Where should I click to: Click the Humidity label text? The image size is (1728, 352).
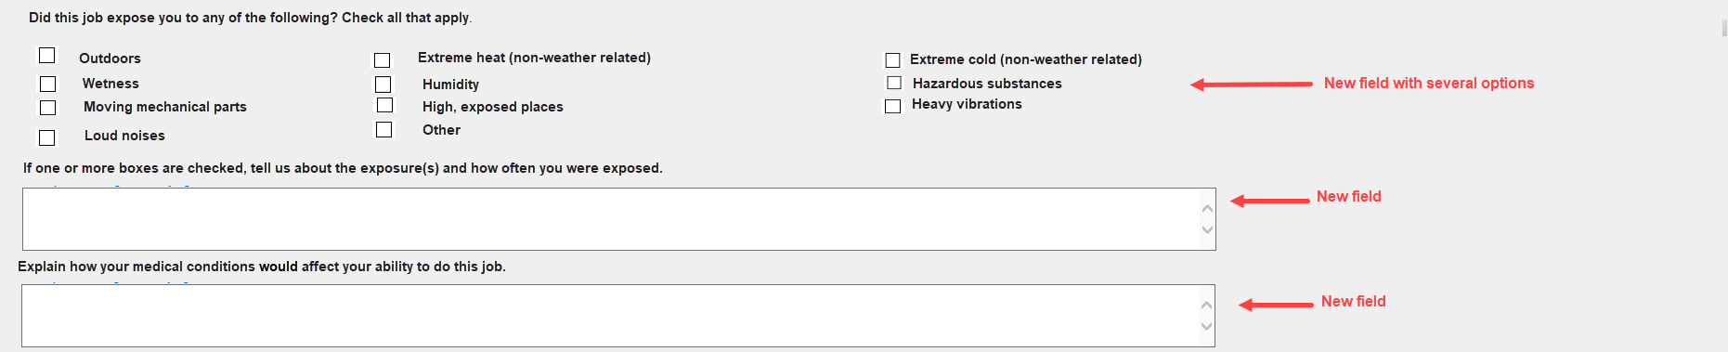tap(450, 85)
